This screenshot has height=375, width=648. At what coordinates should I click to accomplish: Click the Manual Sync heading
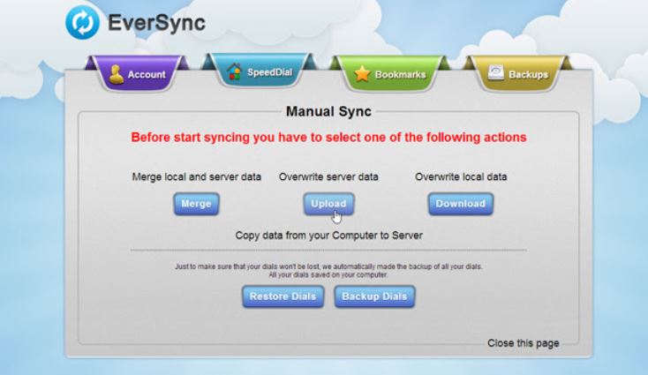pyautogui.click(x=328, y=111)
